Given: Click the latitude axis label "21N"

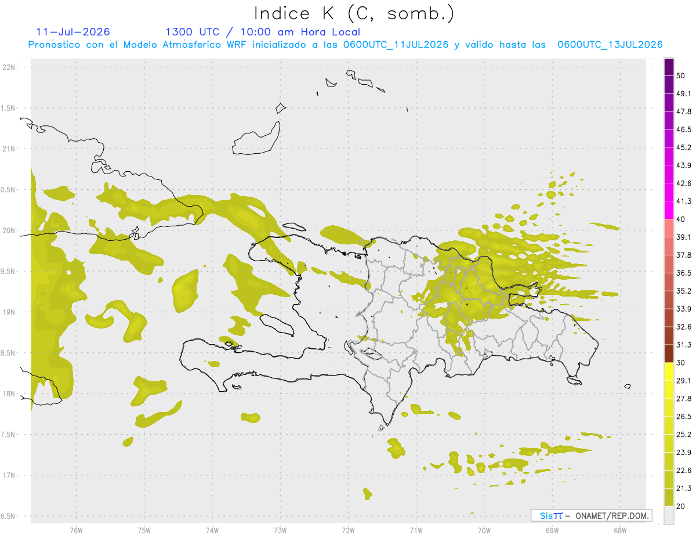Looking at the screenshot, I should pos(9,149).
